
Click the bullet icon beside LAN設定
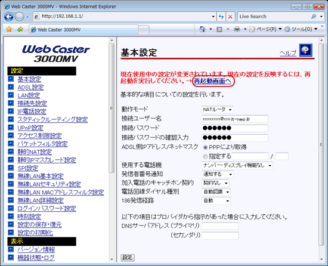[x=11, y=95]
